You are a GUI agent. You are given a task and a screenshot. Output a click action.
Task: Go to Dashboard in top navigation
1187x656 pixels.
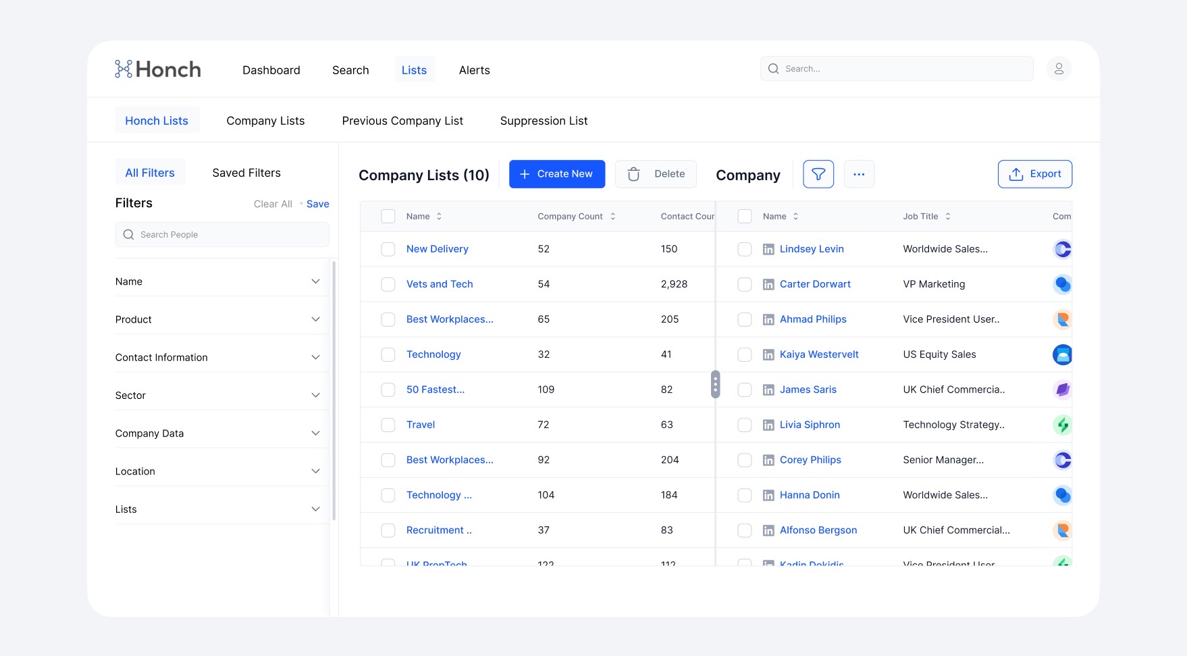(x=271, y=70)
